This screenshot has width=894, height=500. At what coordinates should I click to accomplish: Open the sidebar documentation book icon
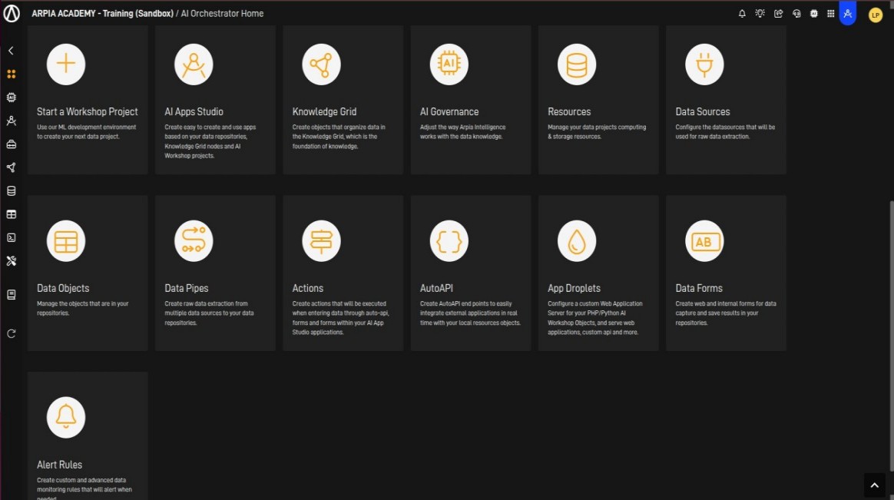(11, 295)
